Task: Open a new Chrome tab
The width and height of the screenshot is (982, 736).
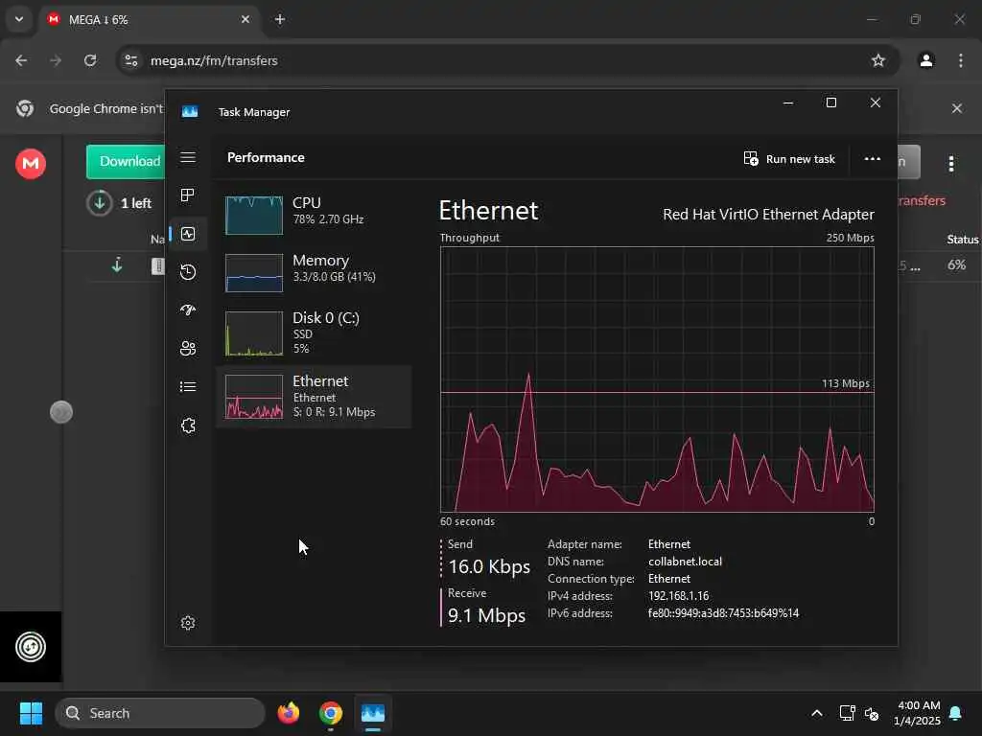Action: (280, 20)
